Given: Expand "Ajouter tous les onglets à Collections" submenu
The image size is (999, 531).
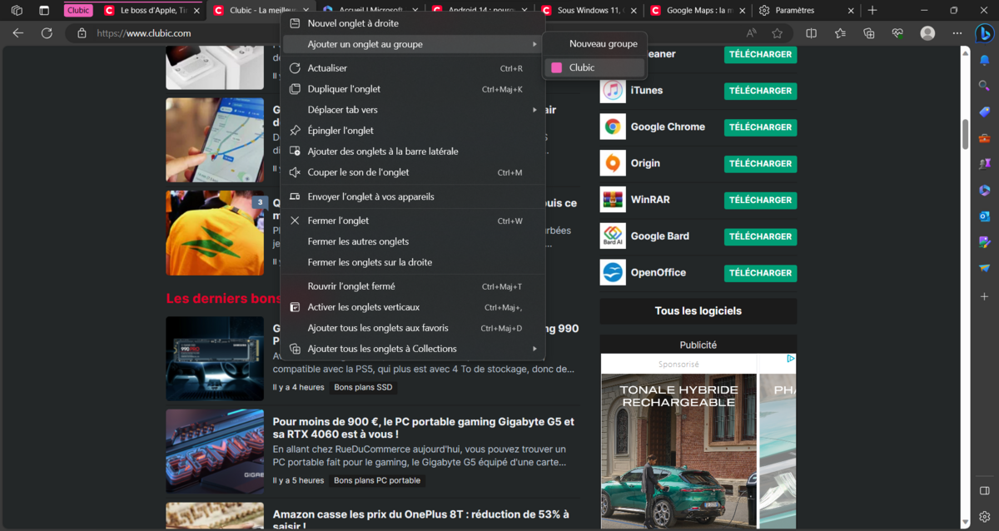Looking at the screenshot, I should point(413,349).
